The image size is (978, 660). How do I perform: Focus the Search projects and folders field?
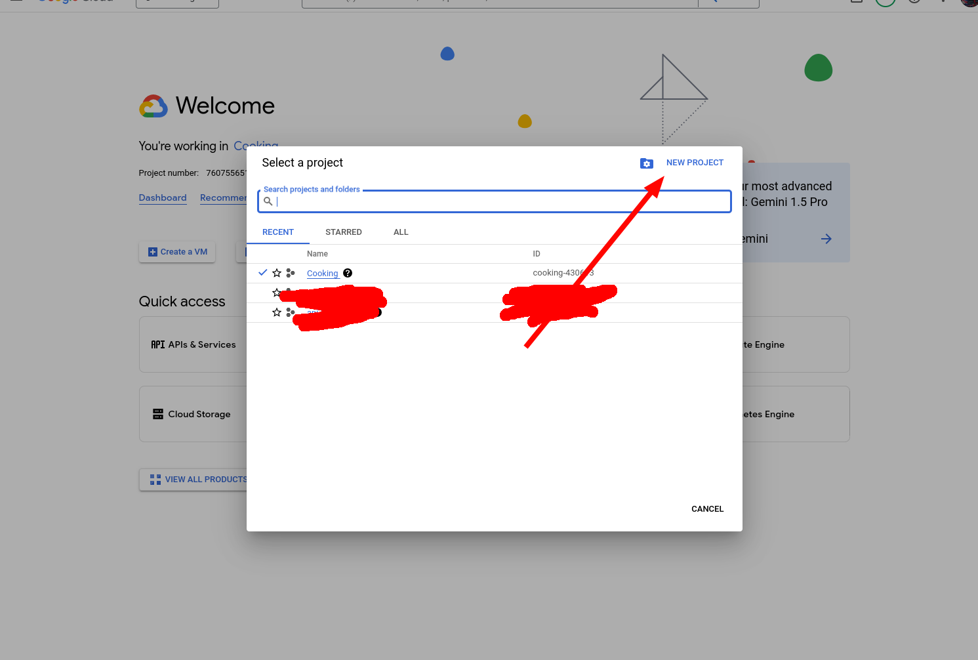click(495, 201)
